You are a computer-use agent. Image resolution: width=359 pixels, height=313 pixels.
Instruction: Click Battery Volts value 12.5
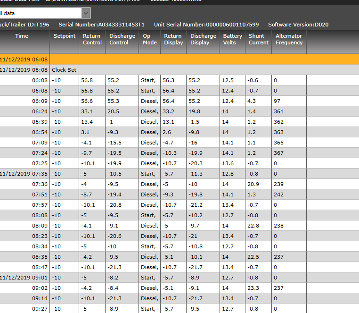coord(228,80)
